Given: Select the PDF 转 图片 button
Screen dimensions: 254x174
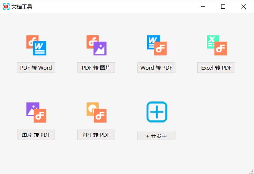Looking at the screenshot, I should coord(96,68).
